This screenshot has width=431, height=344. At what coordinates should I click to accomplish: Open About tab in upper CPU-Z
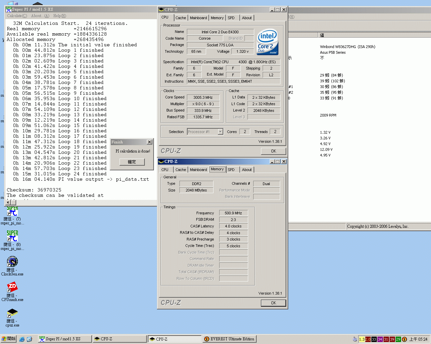(x=247, y=18)
